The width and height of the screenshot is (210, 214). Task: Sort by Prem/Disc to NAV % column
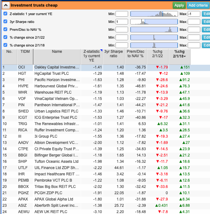[x=136, y=57]
